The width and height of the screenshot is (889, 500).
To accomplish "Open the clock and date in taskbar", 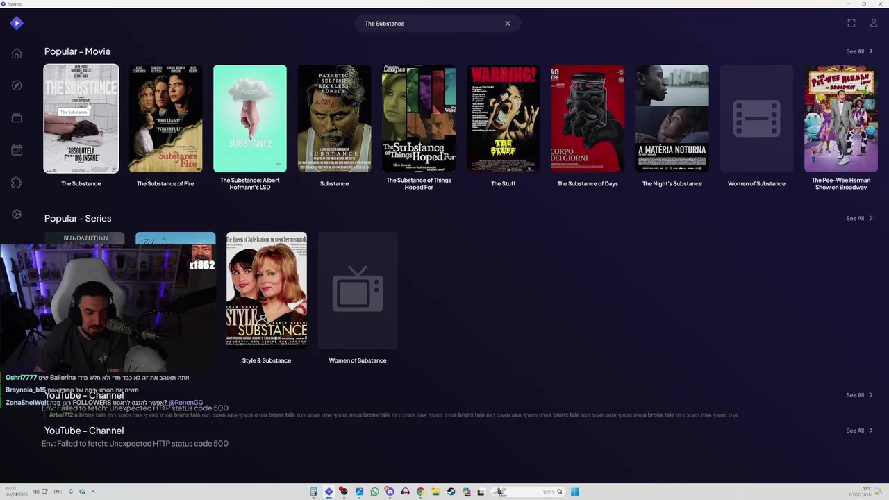I will [x=17, y=492].
